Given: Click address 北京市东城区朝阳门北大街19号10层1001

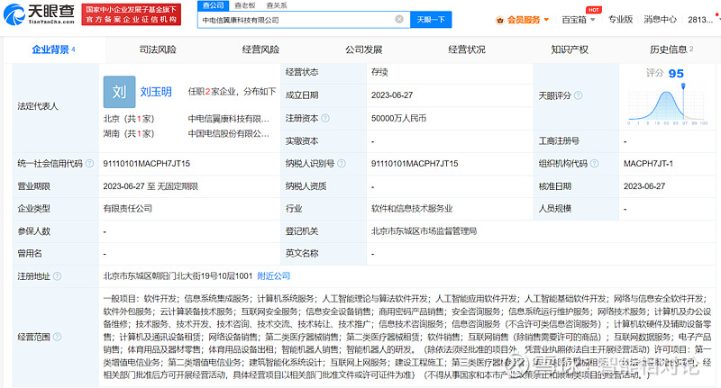Looking at the screenshot, I should 178,276.
